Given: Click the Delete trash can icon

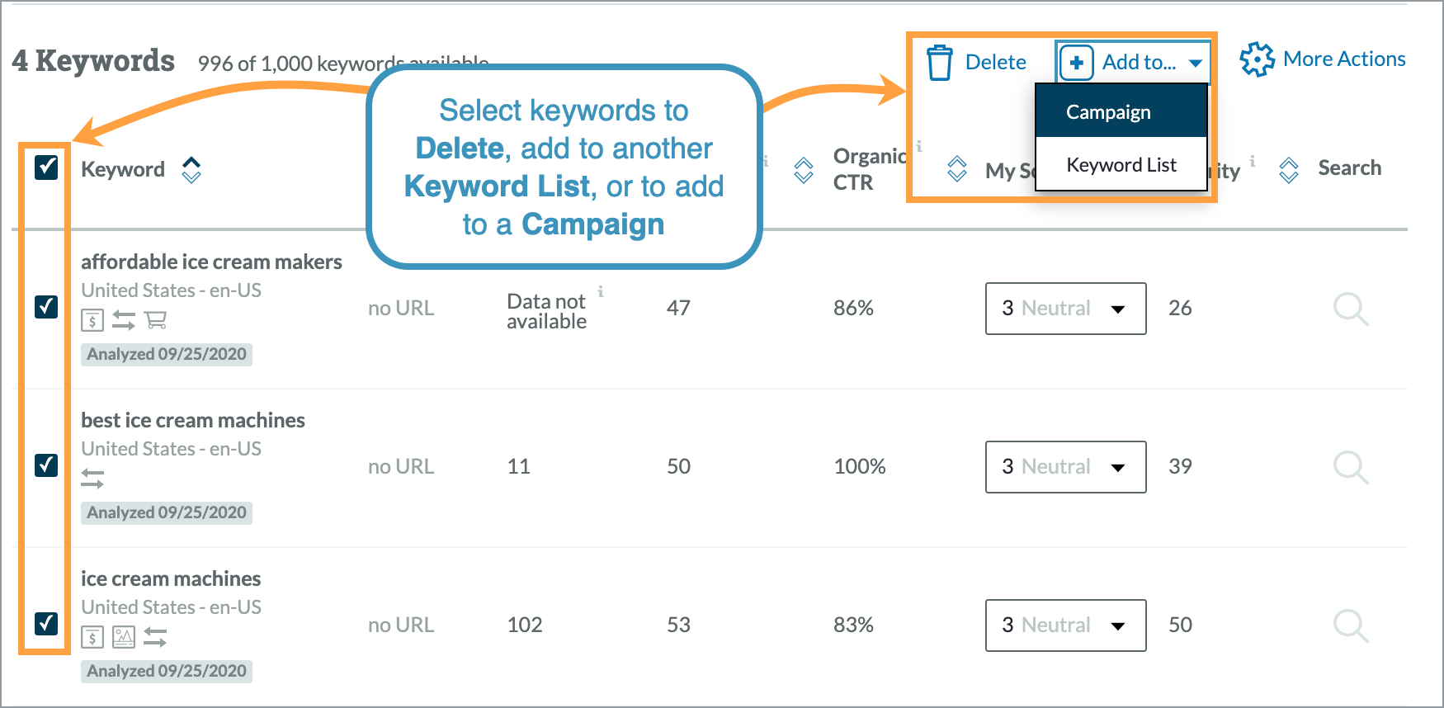Looking at the screenshot, I should (x=939, y=63).
